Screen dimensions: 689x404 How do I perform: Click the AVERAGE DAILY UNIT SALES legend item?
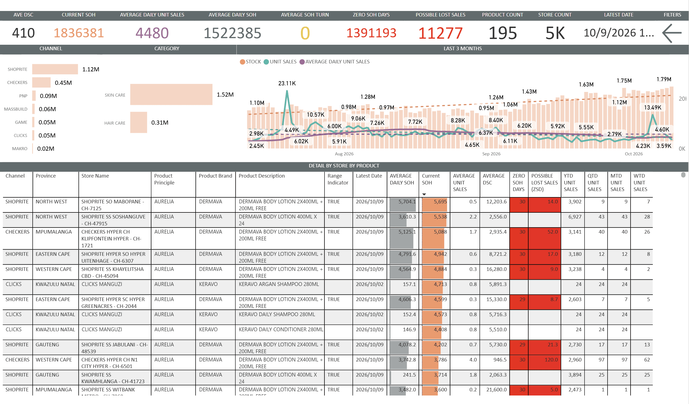pyautogui.click(x=335, y=62)
